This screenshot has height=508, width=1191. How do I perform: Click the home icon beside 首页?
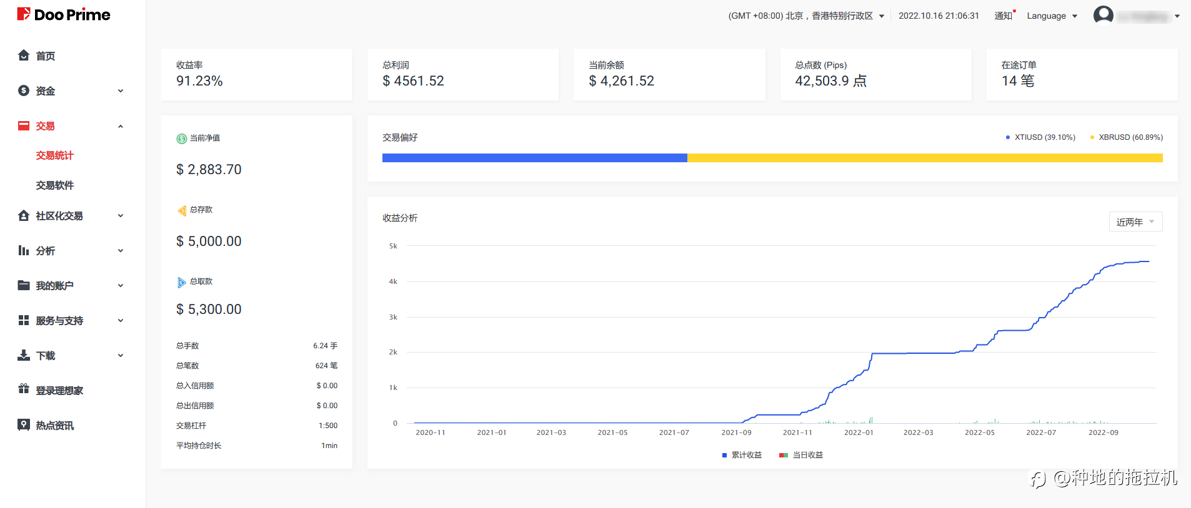point(24,56)
